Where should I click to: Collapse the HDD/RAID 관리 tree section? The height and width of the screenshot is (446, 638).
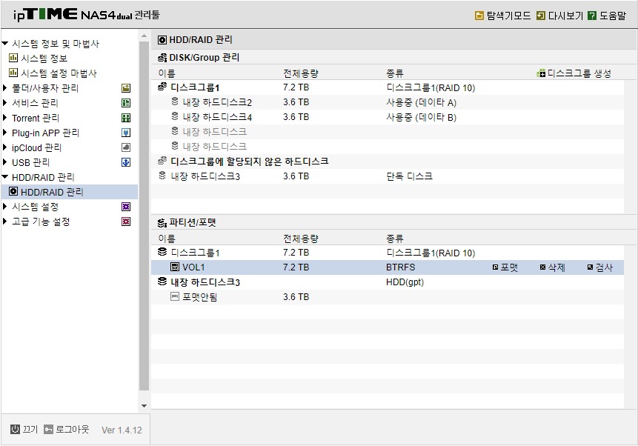5,177
